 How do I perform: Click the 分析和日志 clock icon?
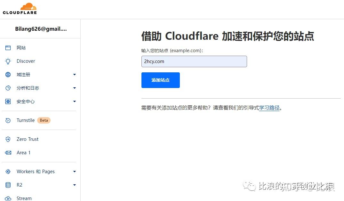point(8,88)
